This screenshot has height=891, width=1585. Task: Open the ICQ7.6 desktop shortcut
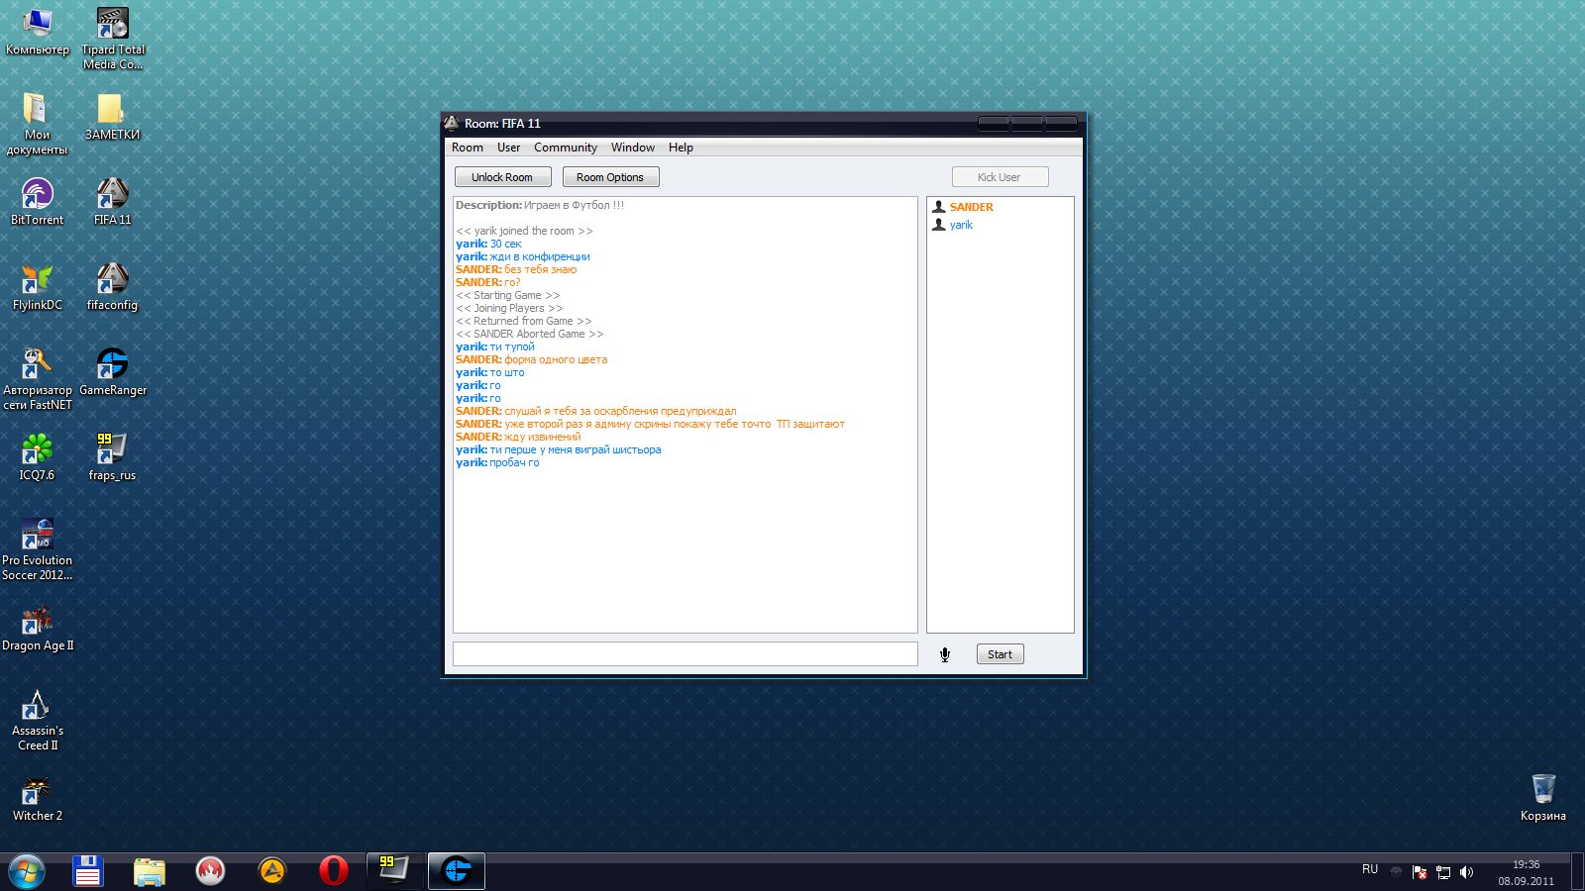point(37,457)
